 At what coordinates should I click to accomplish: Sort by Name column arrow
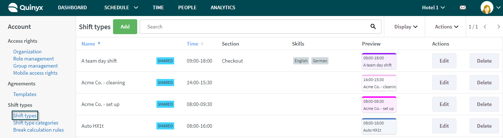coord(99,43)
